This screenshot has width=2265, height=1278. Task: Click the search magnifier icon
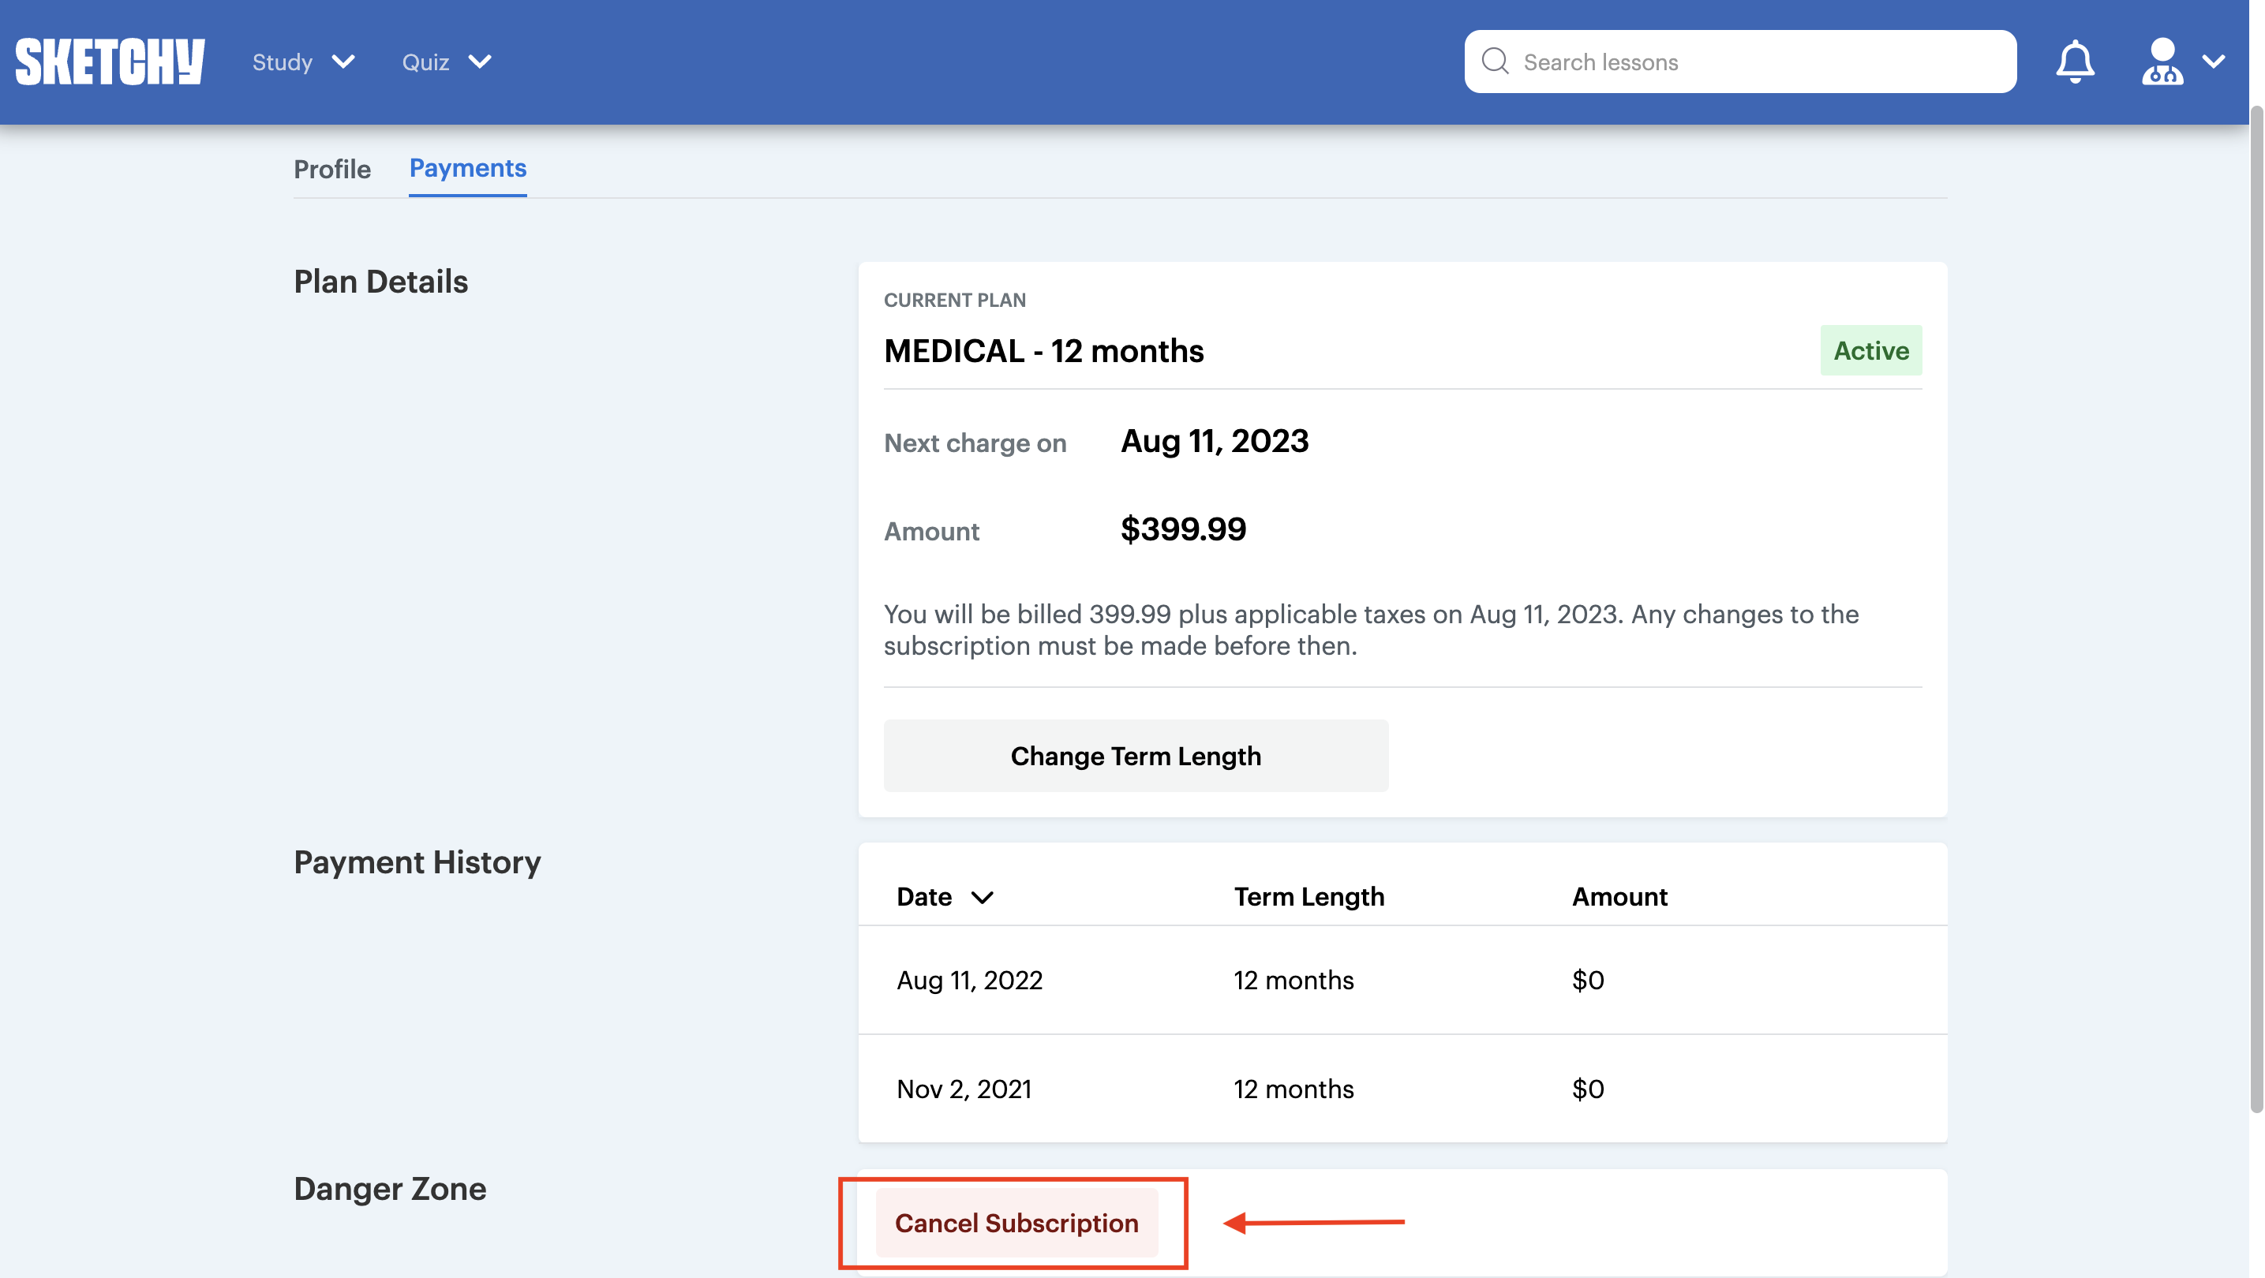[1495, 62]
